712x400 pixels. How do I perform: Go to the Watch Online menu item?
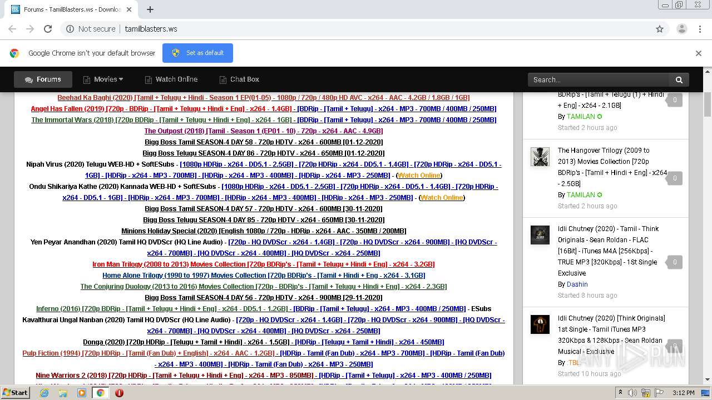[x=171, y=79]
